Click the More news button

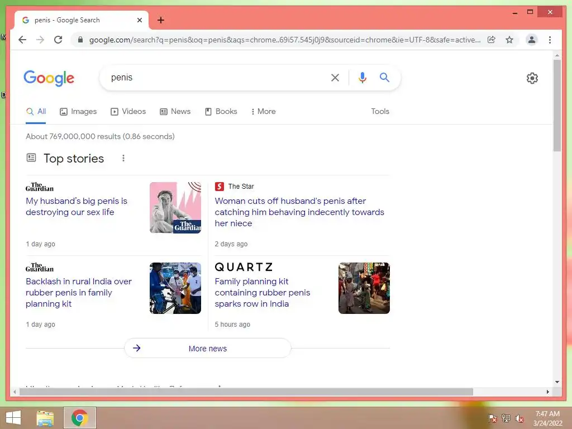pos(208,349)
